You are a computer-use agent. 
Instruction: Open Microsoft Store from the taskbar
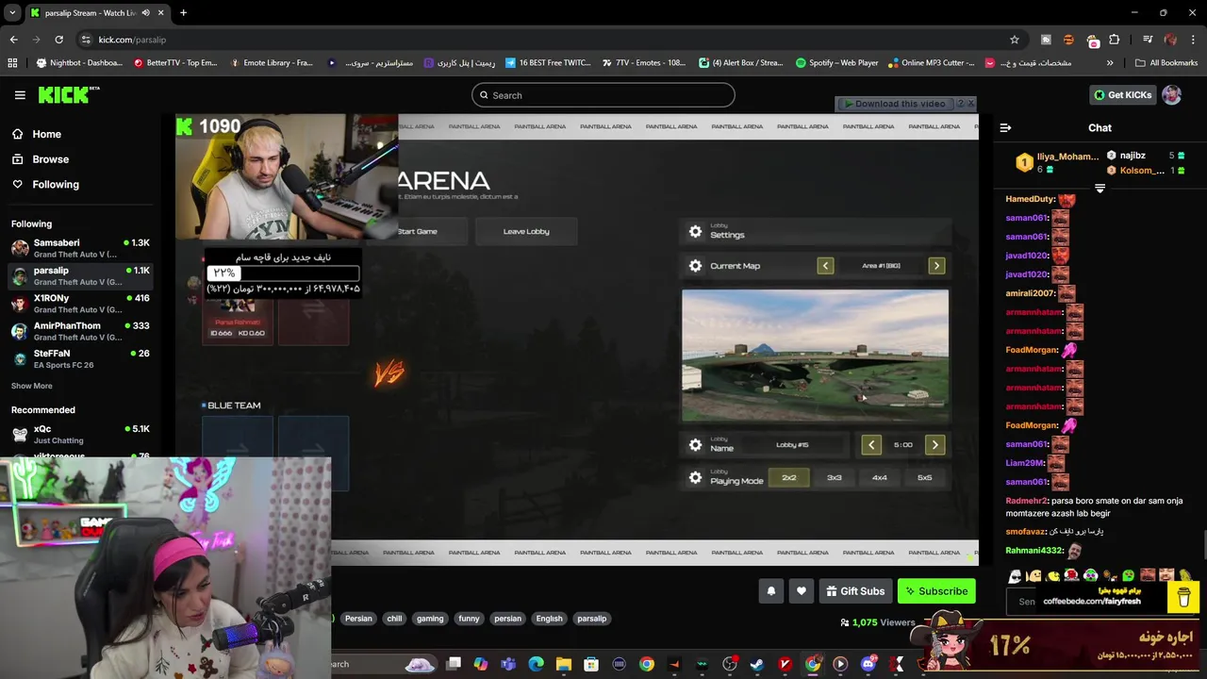(591, 664)
